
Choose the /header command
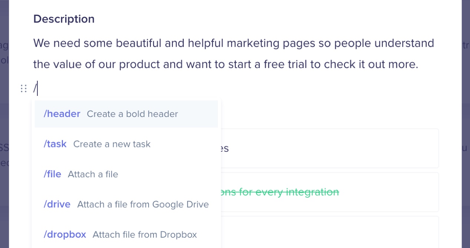62,114
